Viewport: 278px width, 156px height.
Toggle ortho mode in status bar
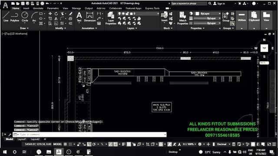89,144
